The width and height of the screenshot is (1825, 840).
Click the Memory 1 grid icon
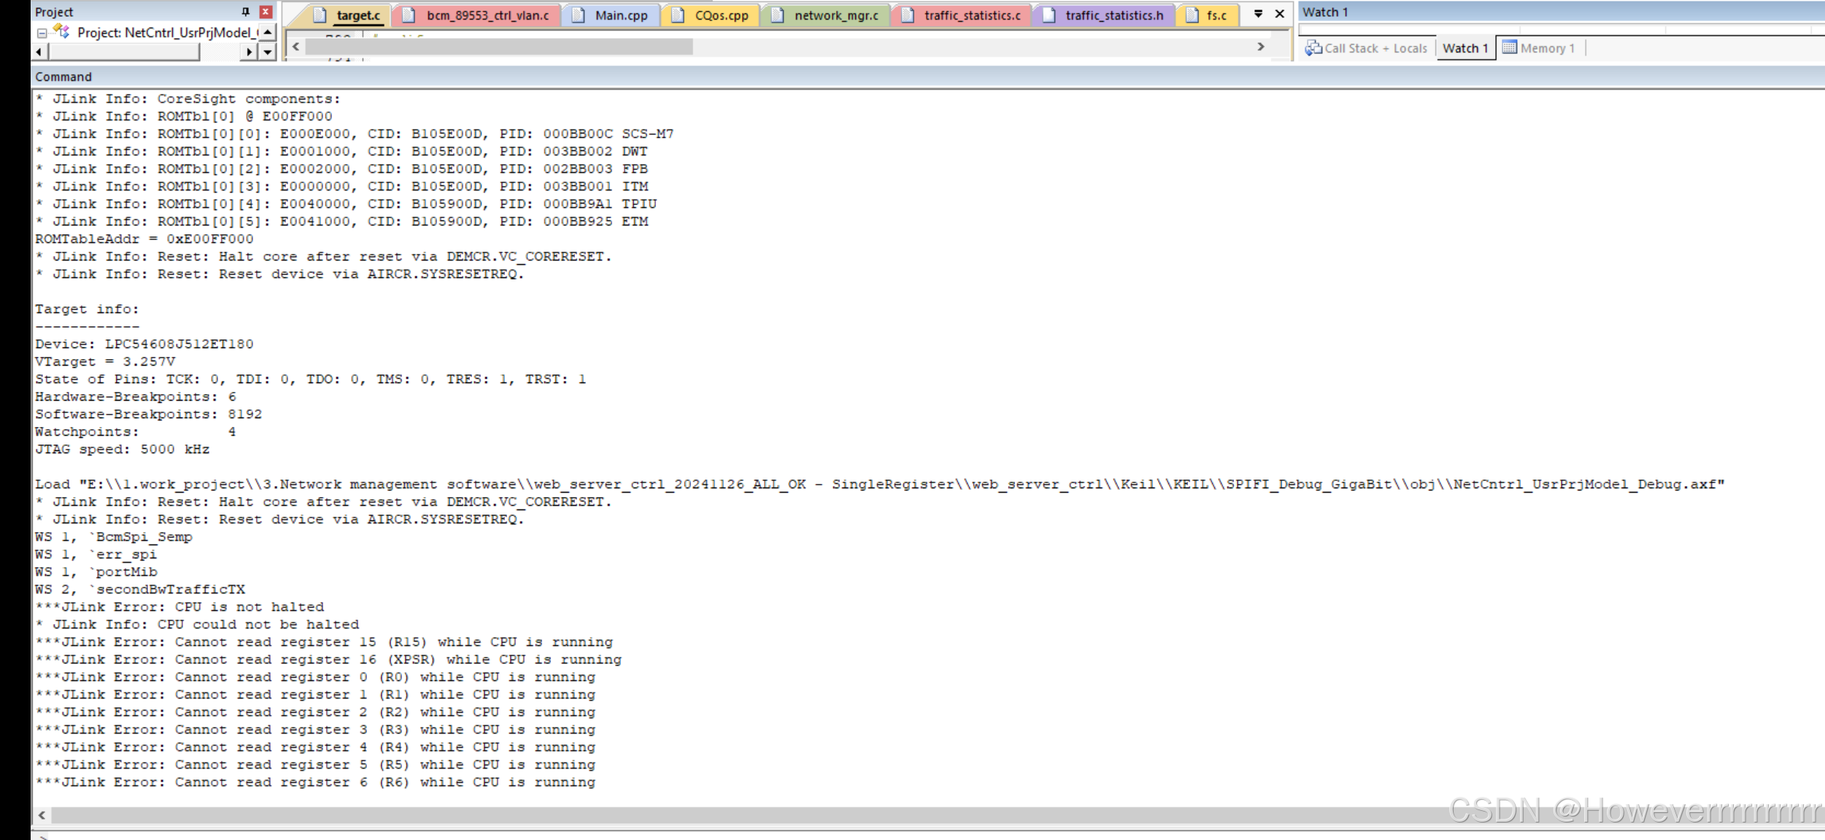pyautogui.click(x=1510, y=48)
